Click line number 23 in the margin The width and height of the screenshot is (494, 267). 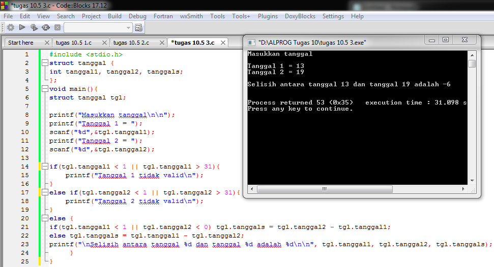click(25, 244)
